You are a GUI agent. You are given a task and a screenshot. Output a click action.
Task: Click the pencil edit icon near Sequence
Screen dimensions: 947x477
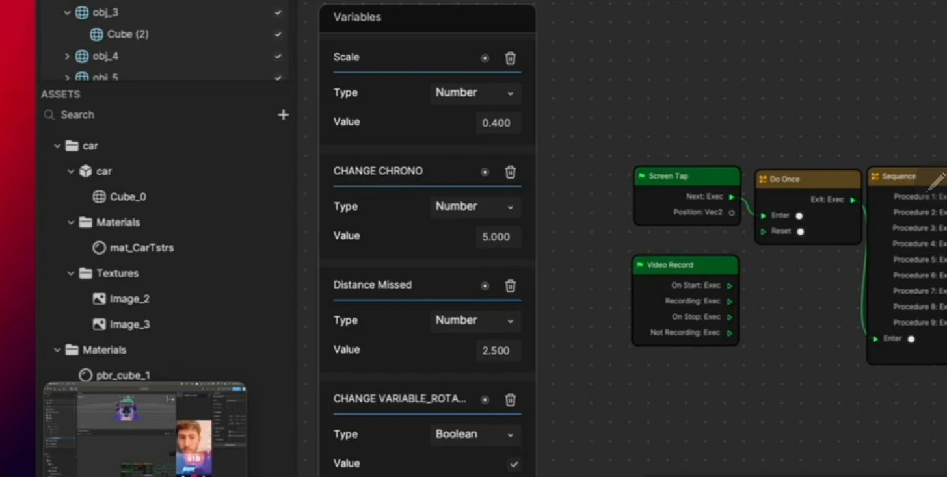[936, 181]
